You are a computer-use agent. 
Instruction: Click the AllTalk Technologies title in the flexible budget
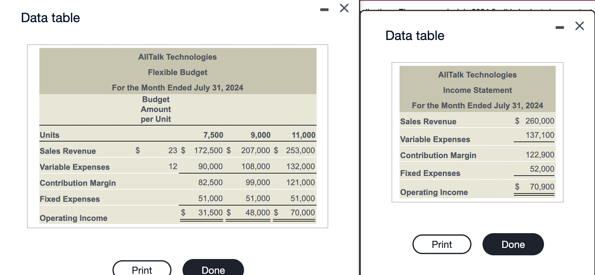(x=177, y=57)
